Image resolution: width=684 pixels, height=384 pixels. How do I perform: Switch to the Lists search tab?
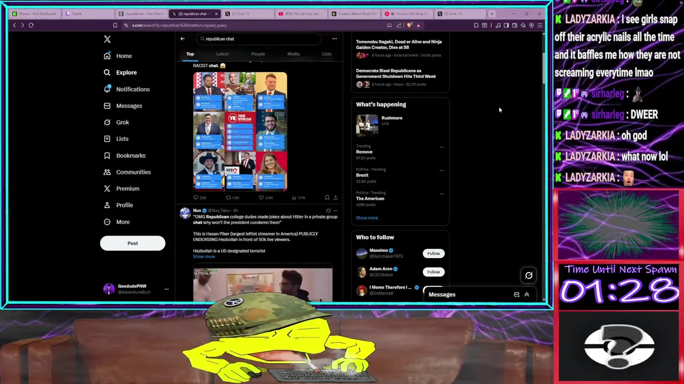[327, 54]
